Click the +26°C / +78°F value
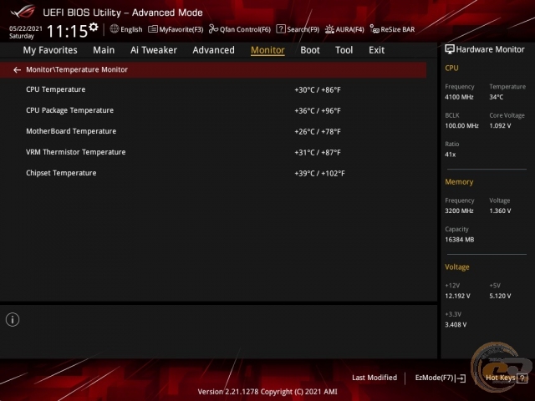 pos(318,132)
